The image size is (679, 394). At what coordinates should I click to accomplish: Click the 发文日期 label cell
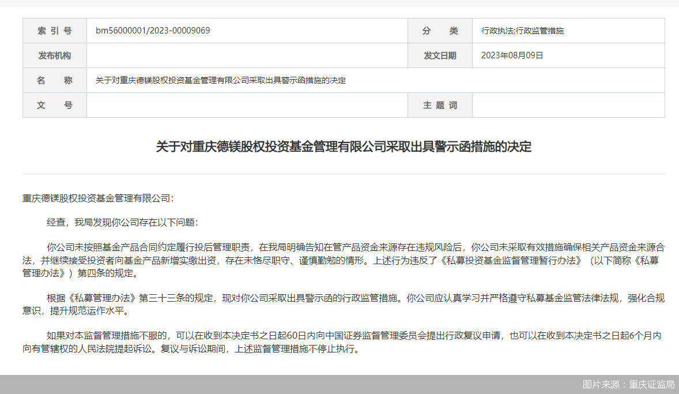[440, 55]
